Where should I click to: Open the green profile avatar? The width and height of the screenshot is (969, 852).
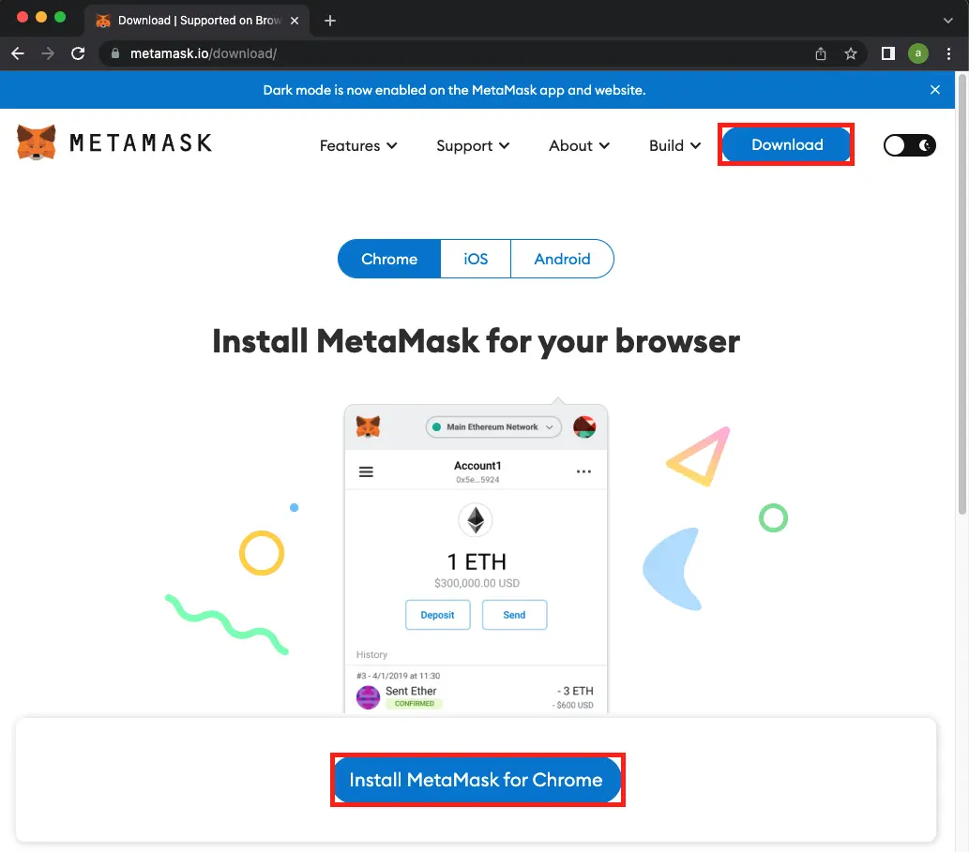pos(918,53)
